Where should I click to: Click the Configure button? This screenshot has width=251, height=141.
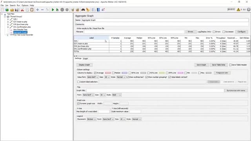242,32
